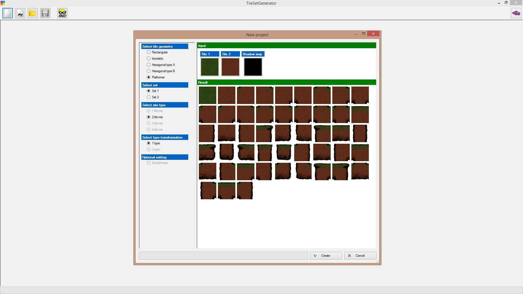Image resolution: width=523 pixels, height=294 pixels.
Task: Click the black Shadow map thumbnail
Action: pyautogui.click(x=253, y=67)
